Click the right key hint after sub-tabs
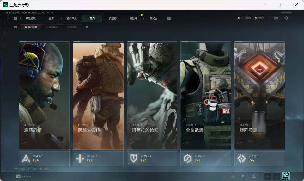 [87, 27]
